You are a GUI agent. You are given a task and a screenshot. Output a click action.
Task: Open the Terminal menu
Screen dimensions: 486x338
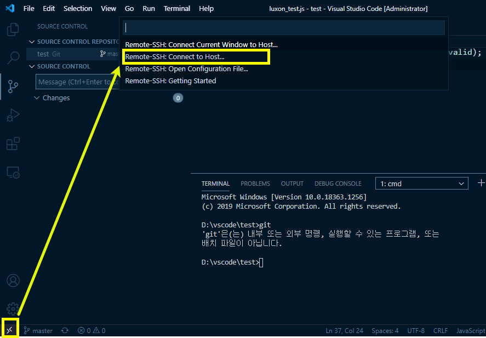[x=177, y=8]
